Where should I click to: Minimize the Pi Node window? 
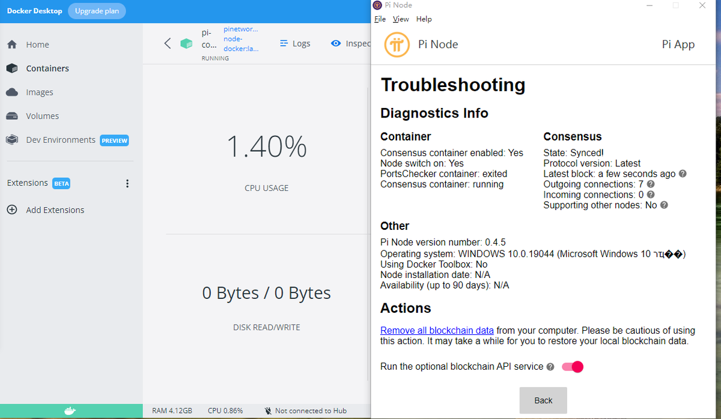(x=650, y=5)
